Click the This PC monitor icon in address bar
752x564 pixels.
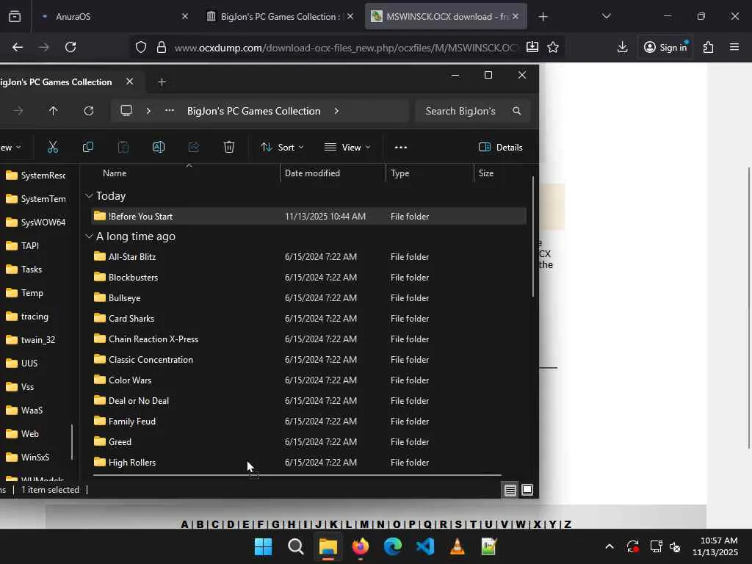(x=126, y=111)
